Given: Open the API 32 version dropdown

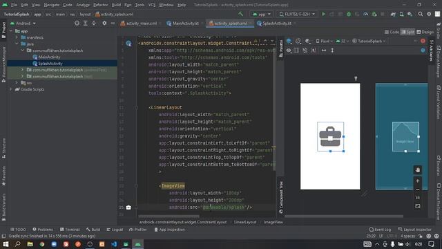Looking at the screenshot, I should pyautogui.click(x=343, y=41).
